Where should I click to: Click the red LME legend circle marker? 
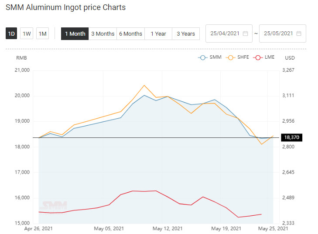tap(258, 58)
